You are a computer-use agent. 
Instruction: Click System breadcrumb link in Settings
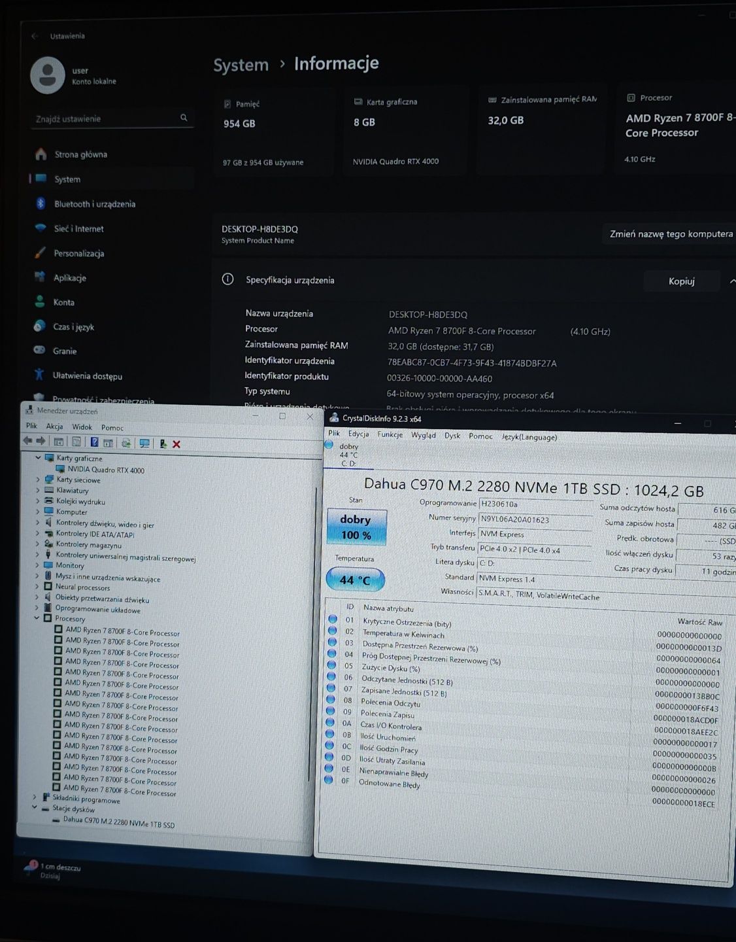click(241, 65)
